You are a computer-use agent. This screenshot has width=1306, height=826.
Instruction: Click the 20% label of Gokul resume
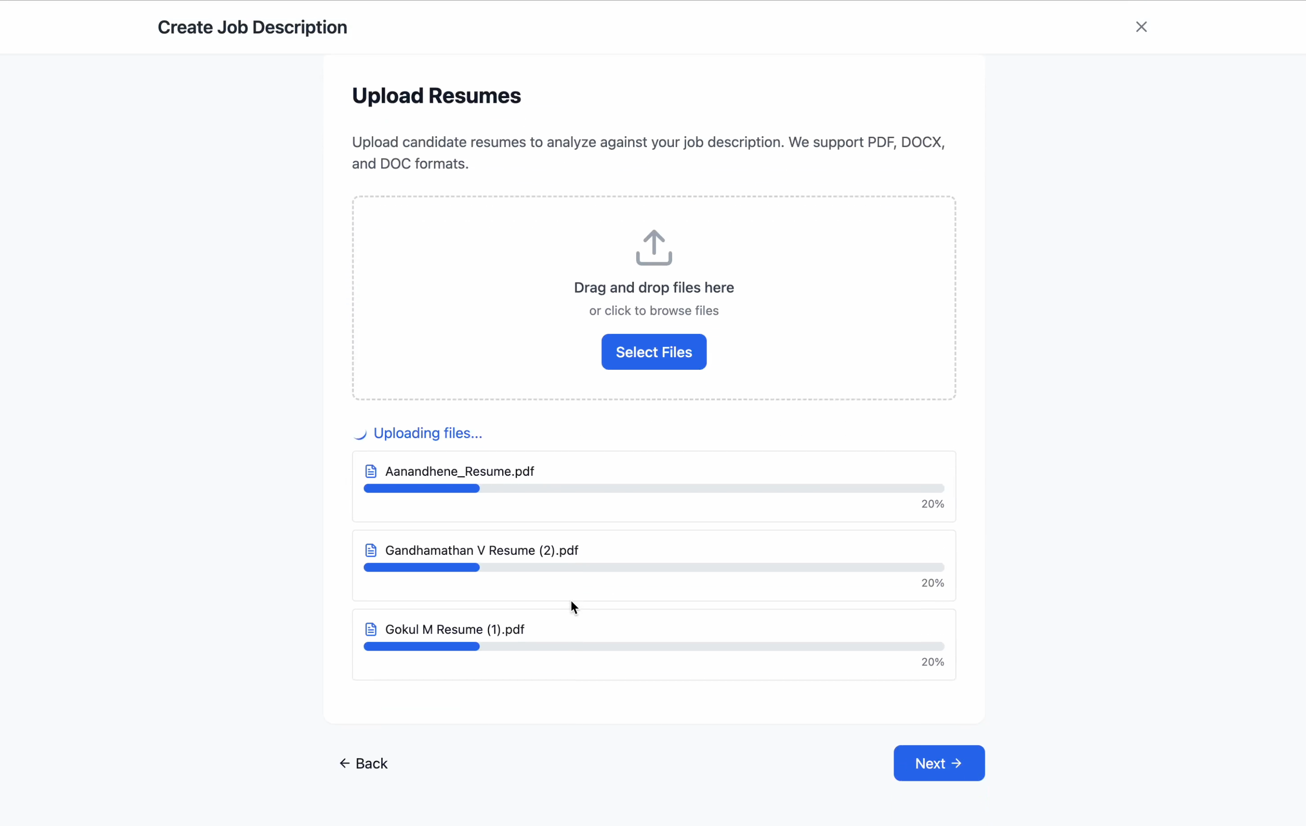[x=932, y=662]
